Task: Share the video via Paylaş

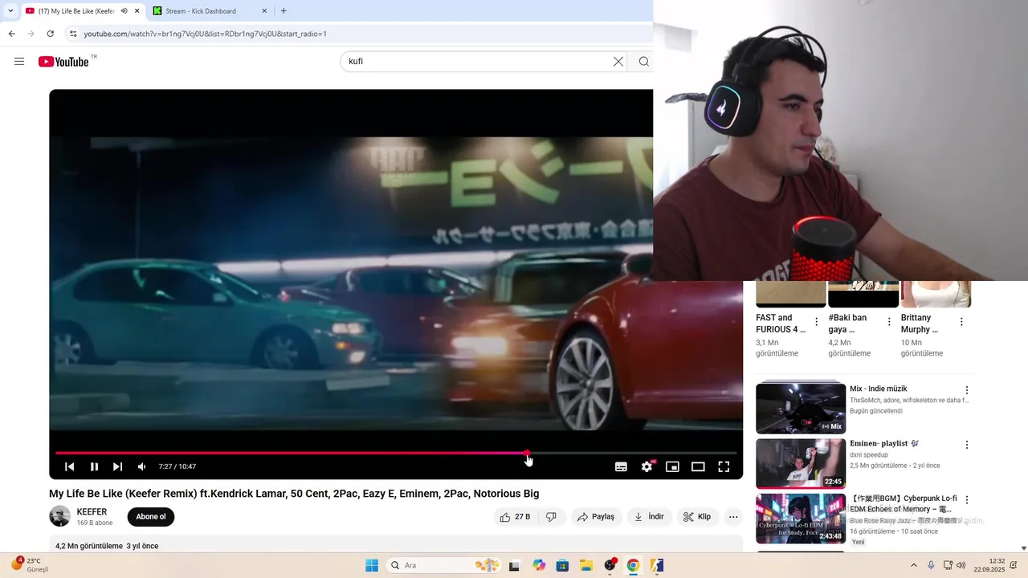Action: (x=597, y=517)
